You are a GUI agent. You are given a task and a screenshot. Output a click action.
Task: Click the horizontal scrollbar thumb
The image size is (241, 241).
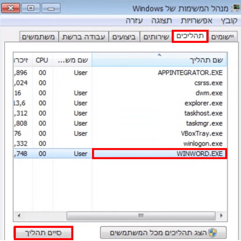click(141, 216)
